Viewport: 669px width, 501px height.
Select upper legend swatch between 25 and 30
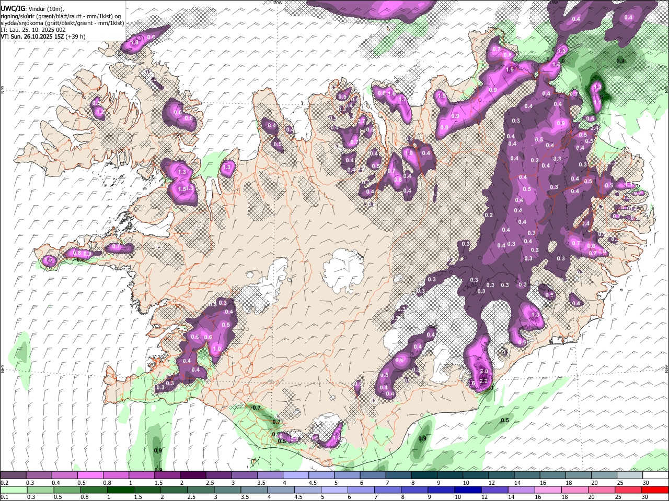pyautogui.click(x=629, y=475)
